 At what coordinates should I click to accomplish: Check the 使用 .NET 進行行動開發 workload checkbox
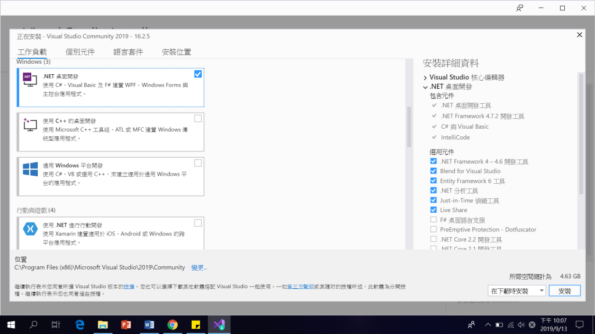pos(198,223)
